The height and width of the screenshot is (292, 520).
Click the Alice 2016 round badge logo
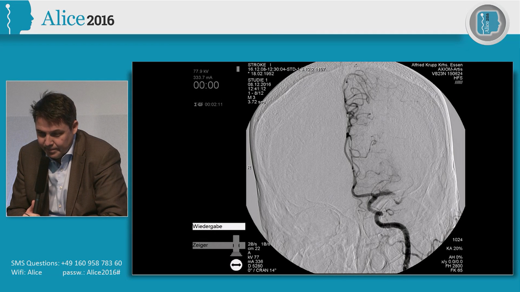point(487,23)
